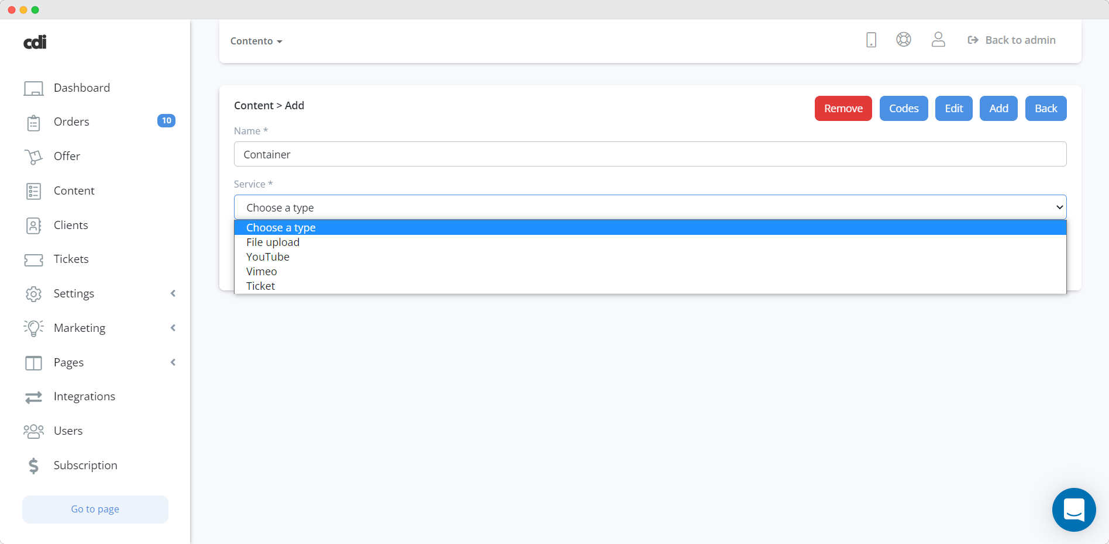Select 'Ticket' option
1109x544 pixels.
click(650, 286)
